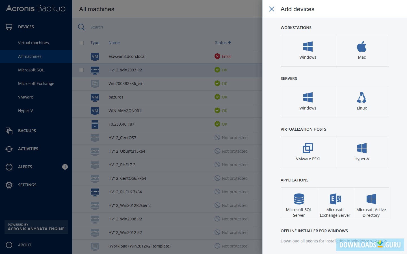Select Windows under Servers

(308, 102)
